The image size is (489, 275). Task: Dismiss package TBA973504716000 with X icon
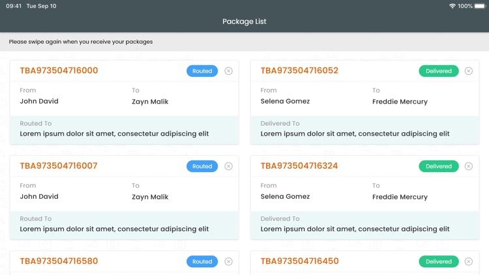click(228, 71)
